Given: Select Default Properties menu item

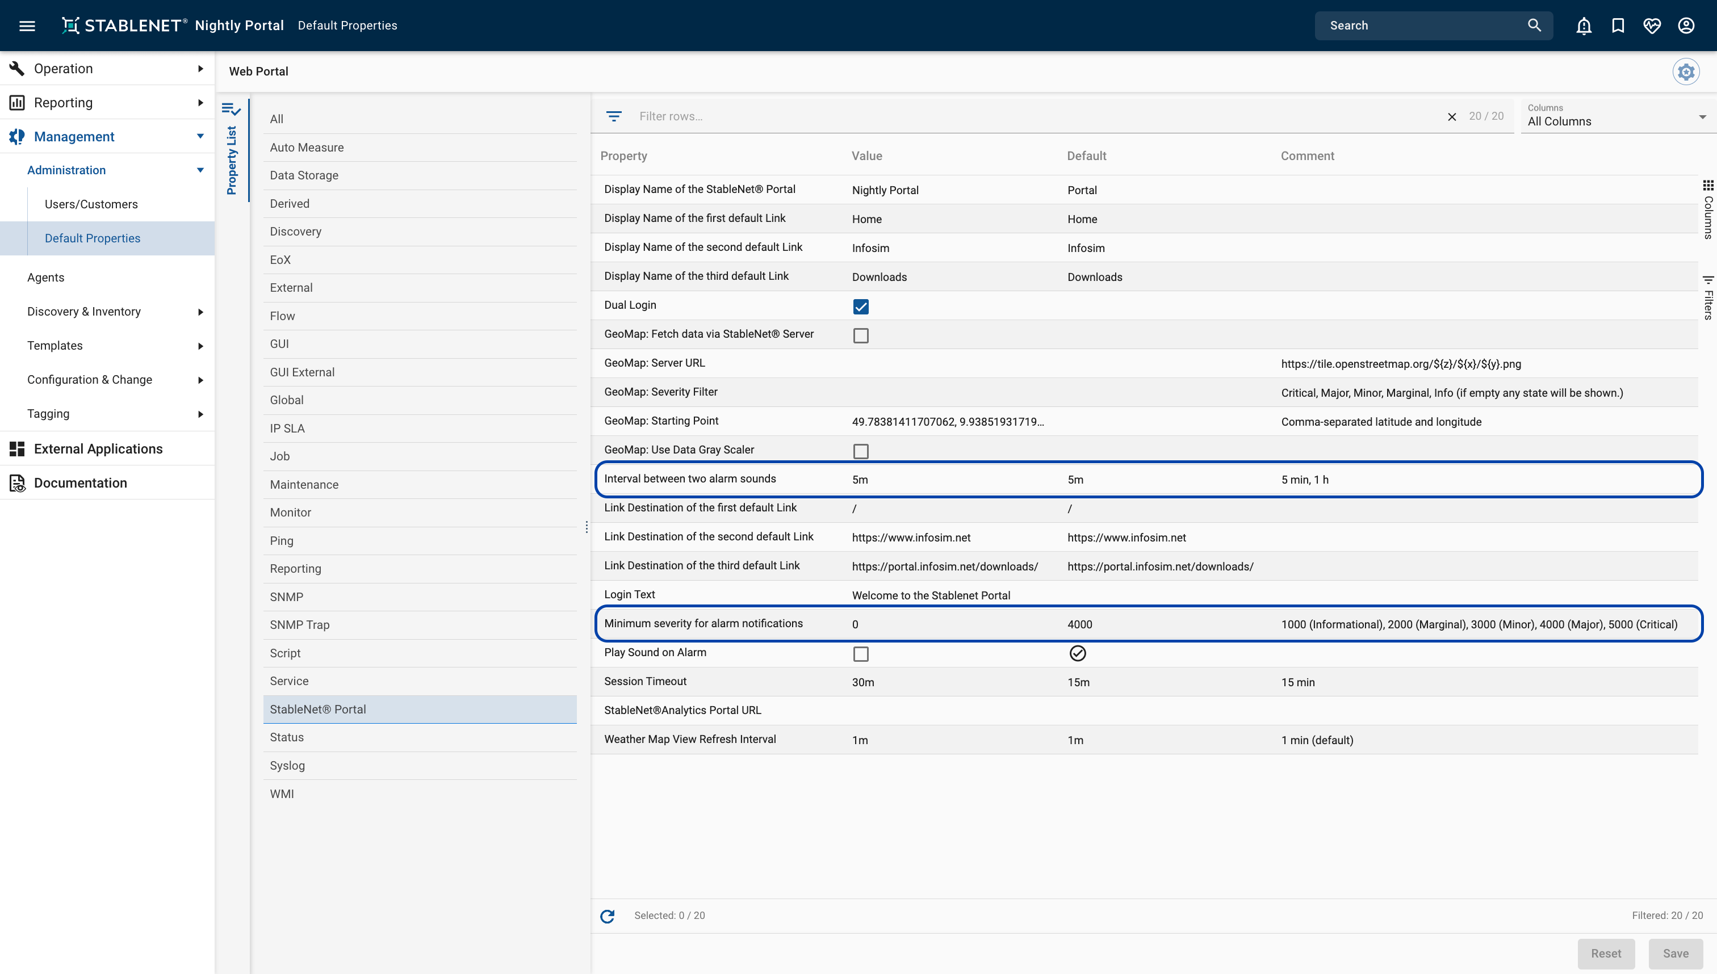Looking at the screenshot, I should (x=107, y=238).
